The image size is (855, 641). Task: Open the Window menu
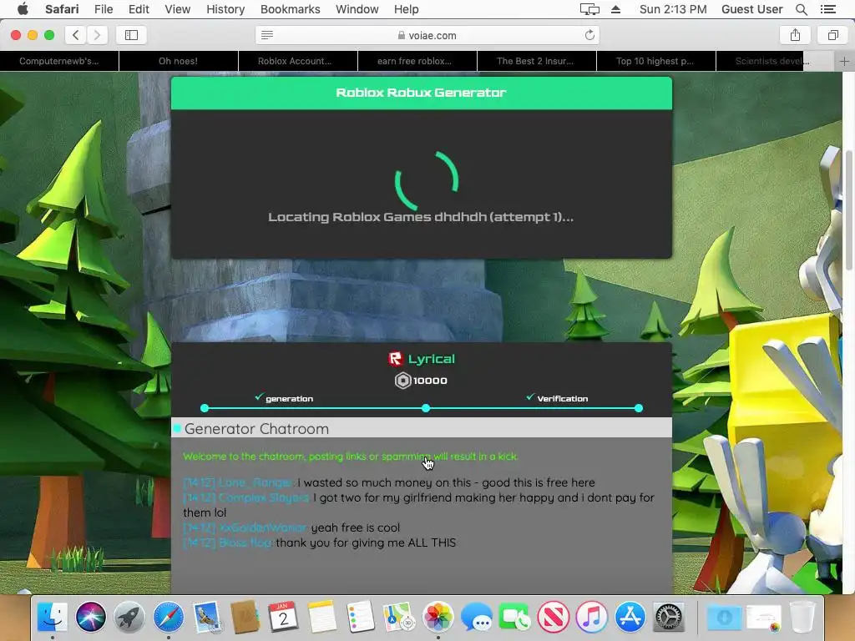[357, 9]
